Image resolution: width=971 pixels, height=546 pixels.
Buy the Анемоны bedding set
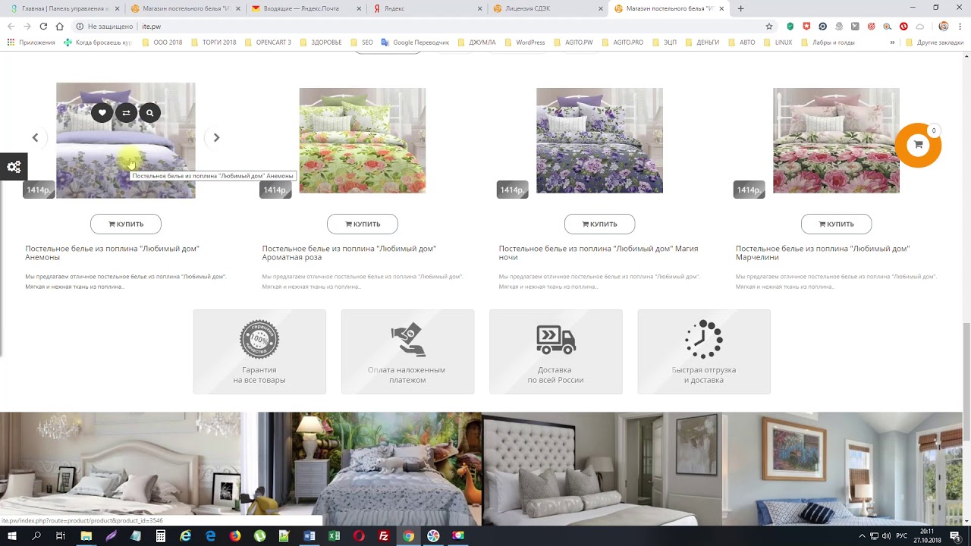[x=126, y=224]
